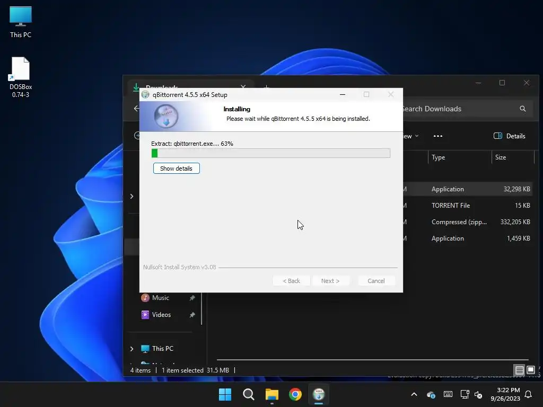Switch Explorer to large thumbnails view icon

[x=531, y=370]
